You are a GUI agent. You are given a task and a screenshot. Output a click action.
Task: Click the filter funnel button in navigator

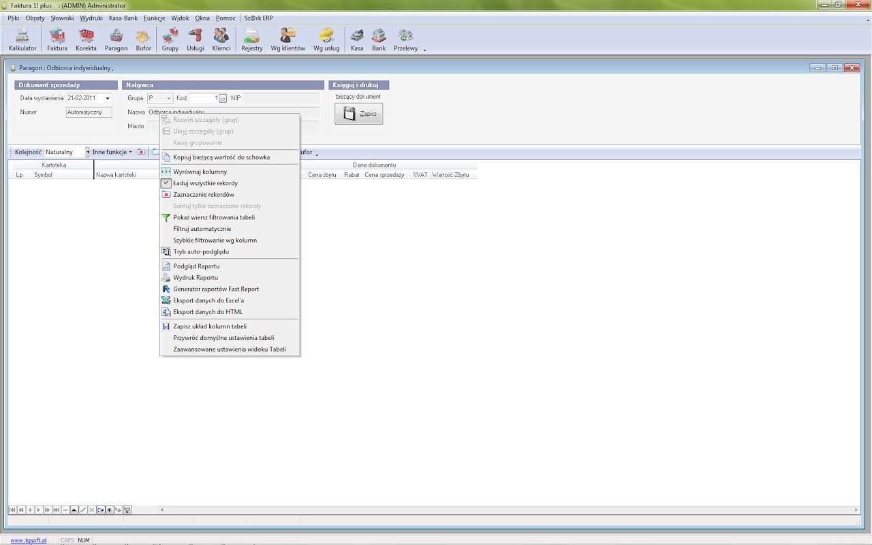(x=127, y=510)
